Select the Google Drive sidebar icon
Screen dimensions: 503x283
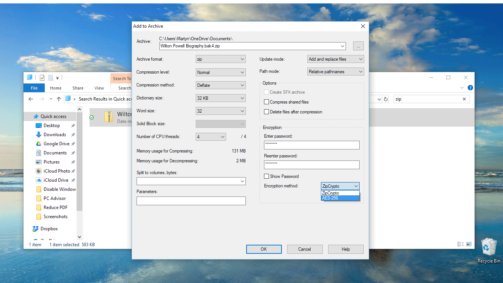point(38,144)
